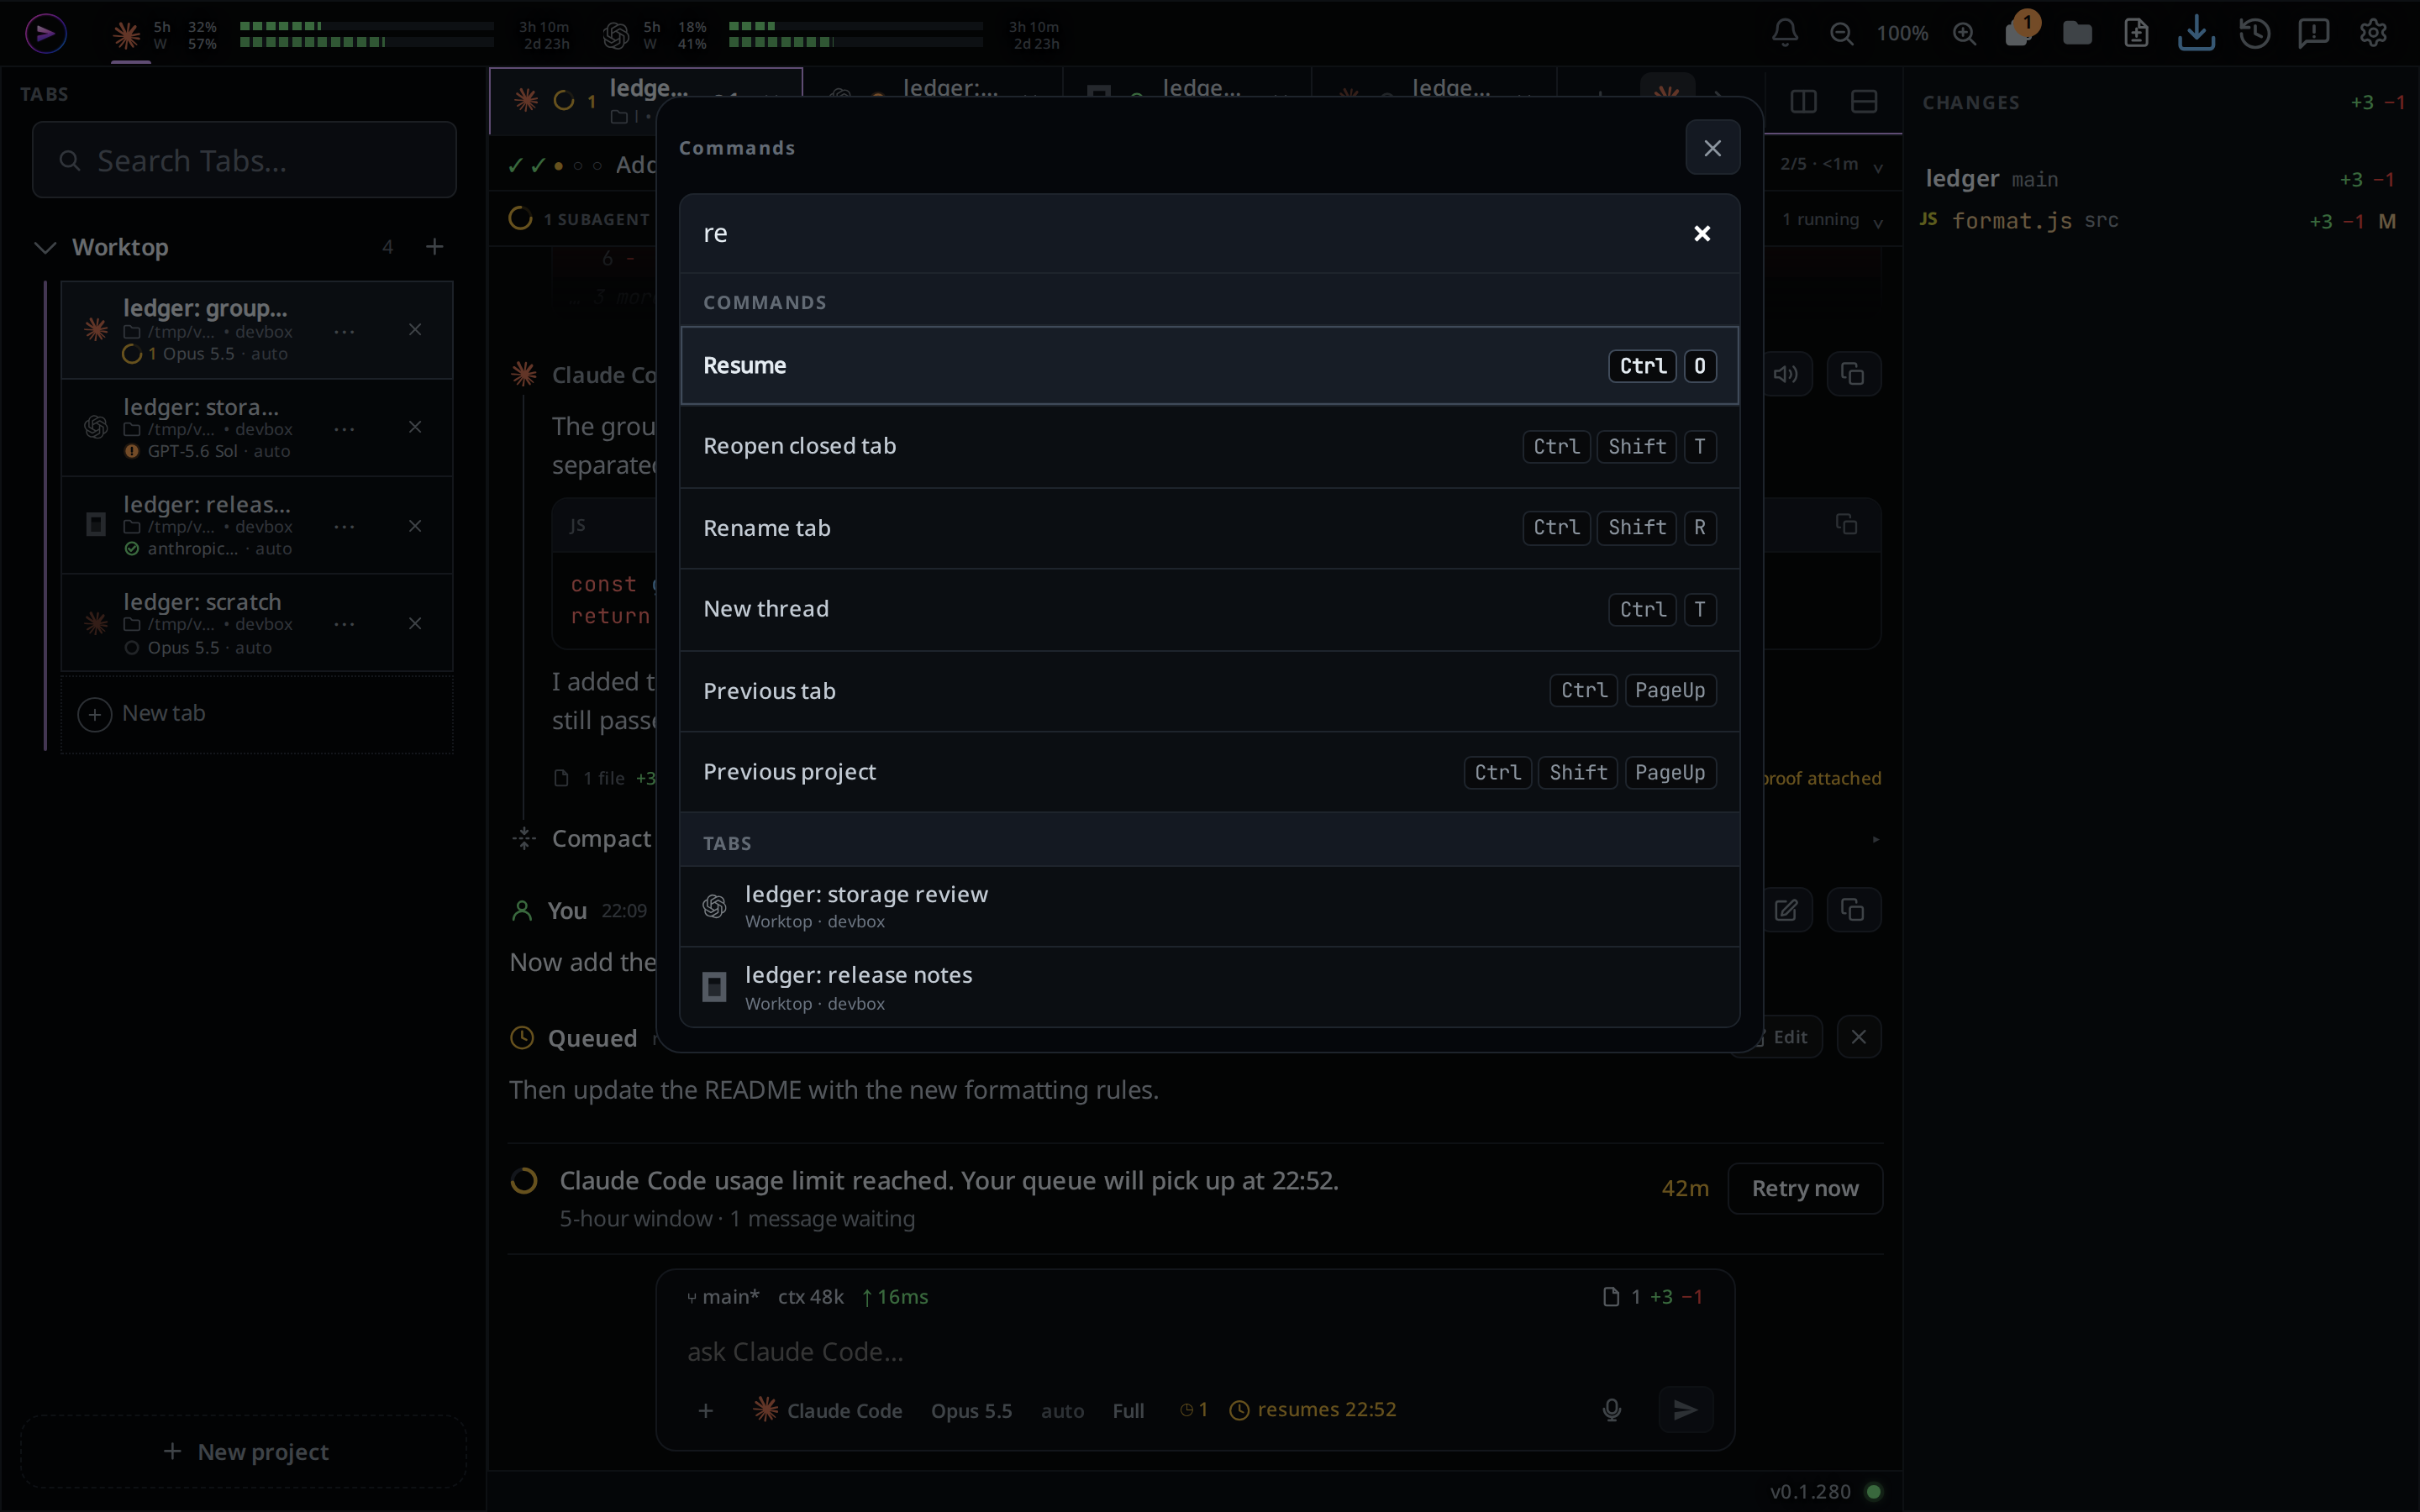Screen dimensions: 2420x1512
Task: Select the Resume command
Action: [x=1209, y=365]
